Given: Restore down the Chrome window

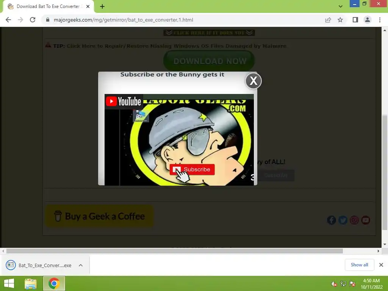Looking at the screenshot, I should tap(364, 4).
